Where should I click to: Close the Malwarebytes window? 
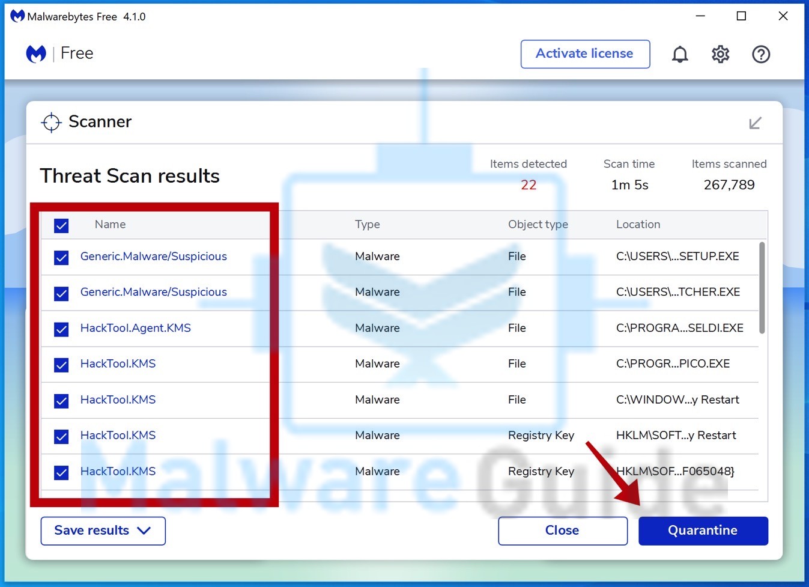[783, 16]
